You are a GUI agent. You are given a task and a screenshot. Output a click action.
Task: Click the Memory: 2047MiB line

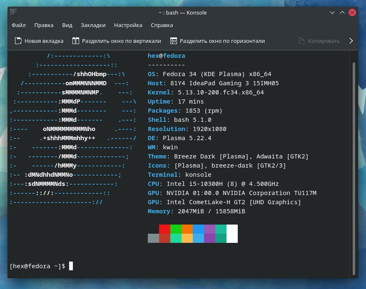[x=196, y=211]
